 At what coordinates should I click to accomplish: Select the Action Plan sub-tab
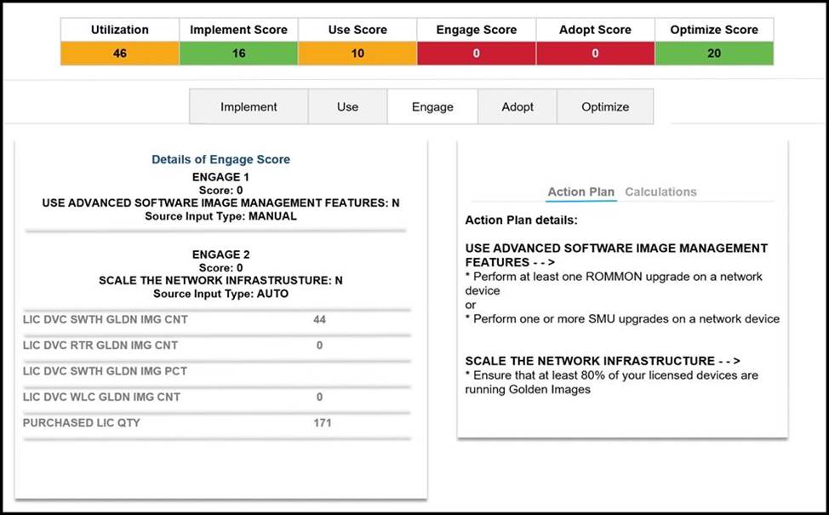(x=580, y=192)
